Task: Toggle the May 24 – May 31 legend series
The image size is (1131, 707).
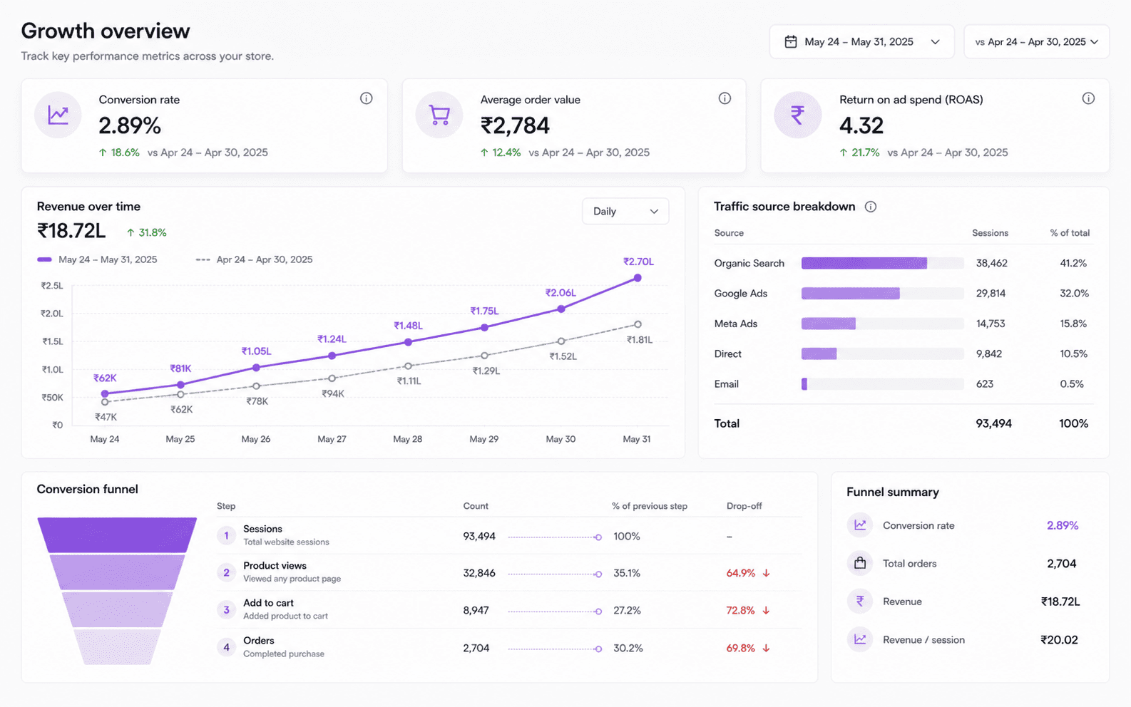Action: [x=97, y=259]
